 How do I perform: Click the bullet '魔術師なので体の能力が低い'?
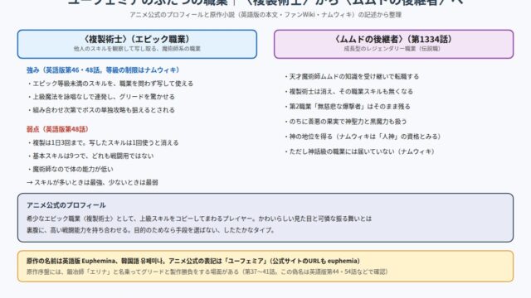[x=70, y=169]
